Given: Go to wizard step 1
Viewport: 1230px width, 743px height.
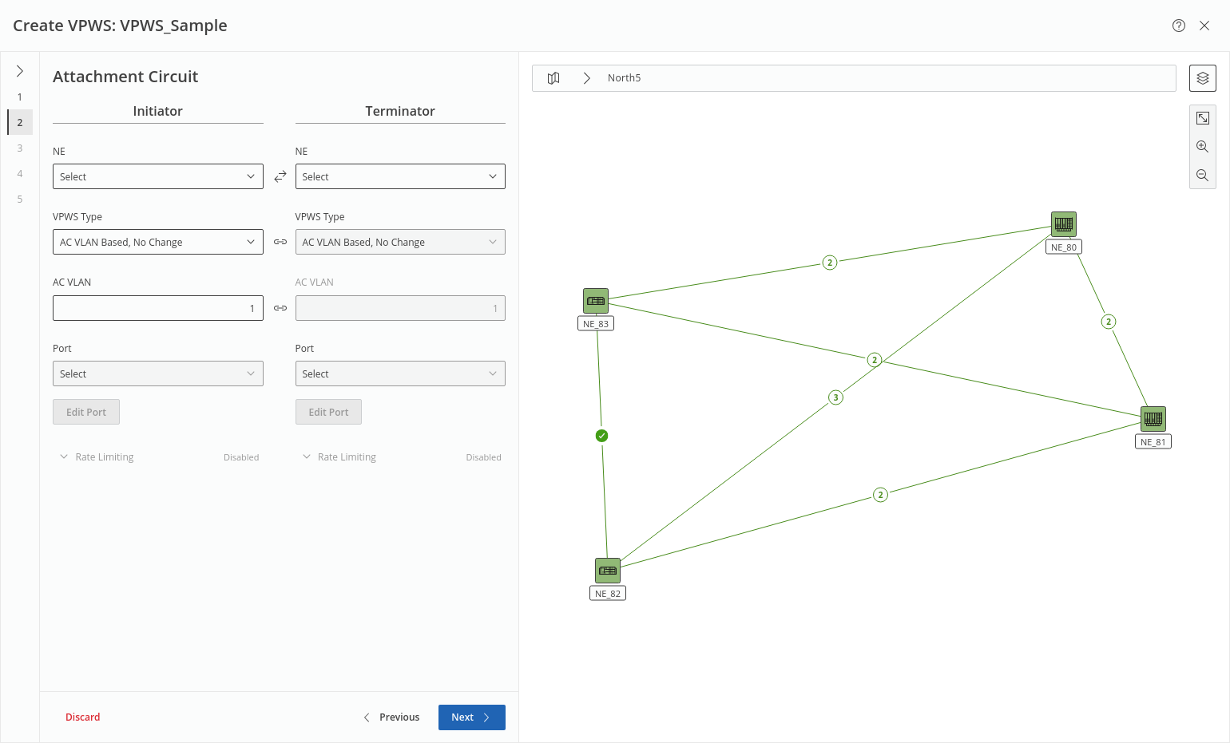Looking at the screenshot, I should click(x=20, y=97).
